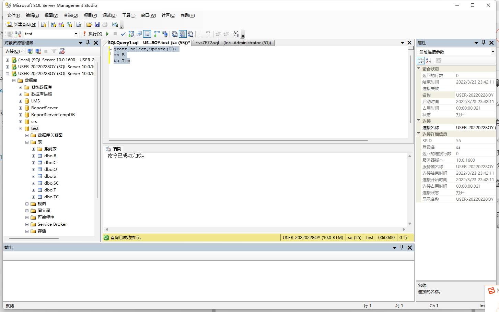Collapse the 聚合状态 property group
Screen dimensions: 499x312
419,69
